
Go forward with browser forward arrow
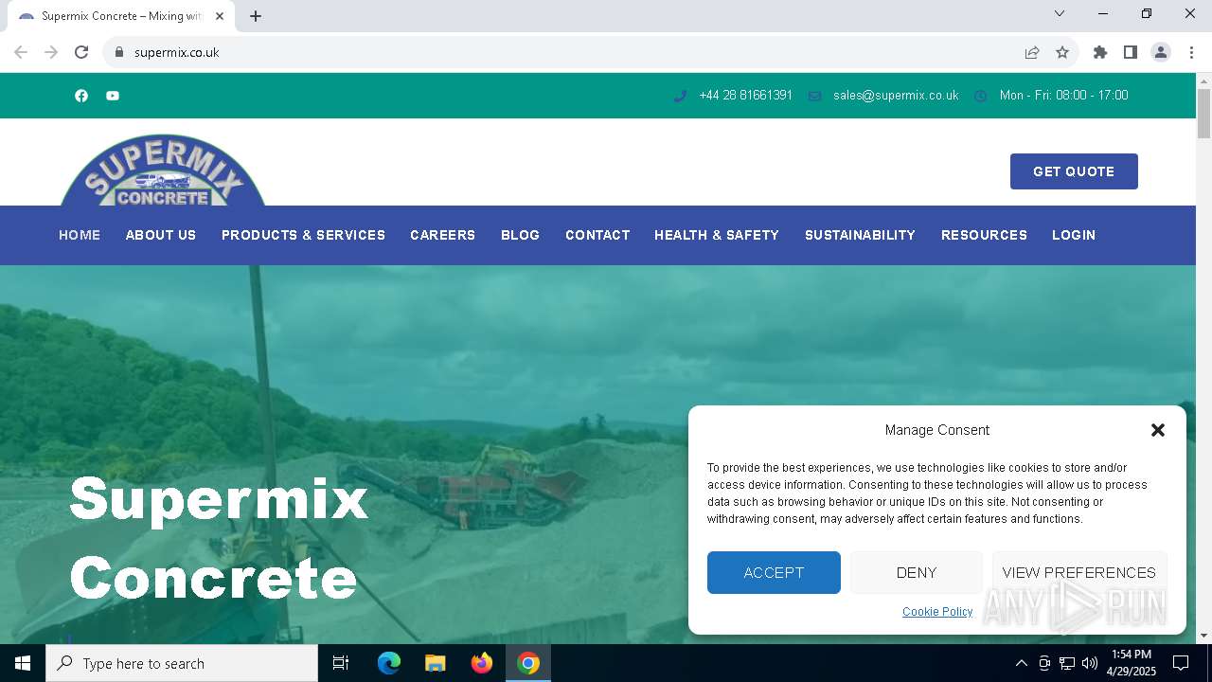tap(51, 52)
